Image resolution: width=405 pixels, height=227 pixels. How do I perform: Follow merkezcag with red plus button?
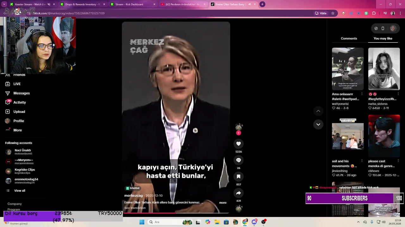(239, 133)
